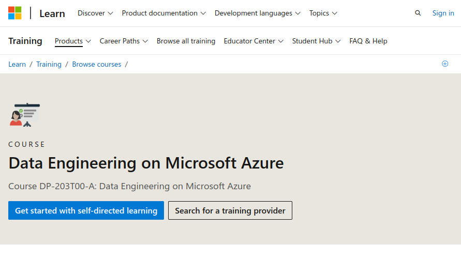Screen dimensions: 461x259
Task: Open the Product documentation dropdown
Action: 163,13
